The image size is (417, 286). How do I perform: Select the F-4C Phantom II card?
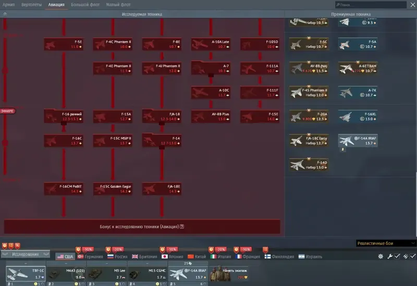[113, 44]
